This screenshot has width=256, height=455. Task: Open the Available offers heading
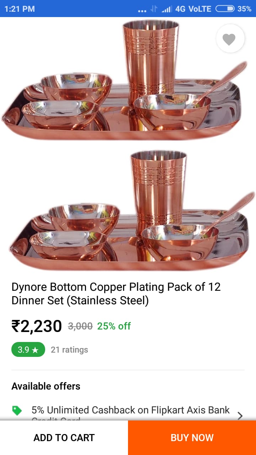click(x=46, y=386)
